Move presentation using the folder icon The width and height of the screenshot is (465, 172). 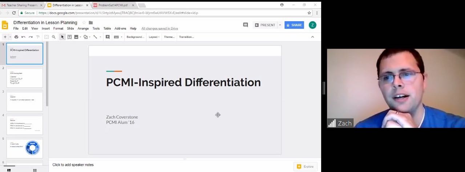point(91,23)
